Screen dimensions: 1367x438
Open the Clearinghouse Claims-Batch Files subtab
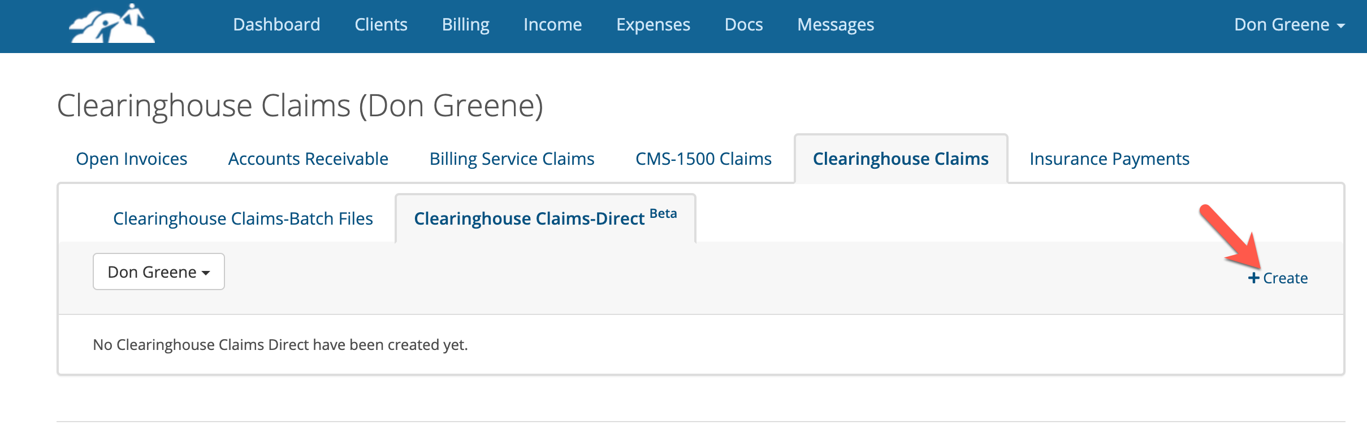point(243,218)
